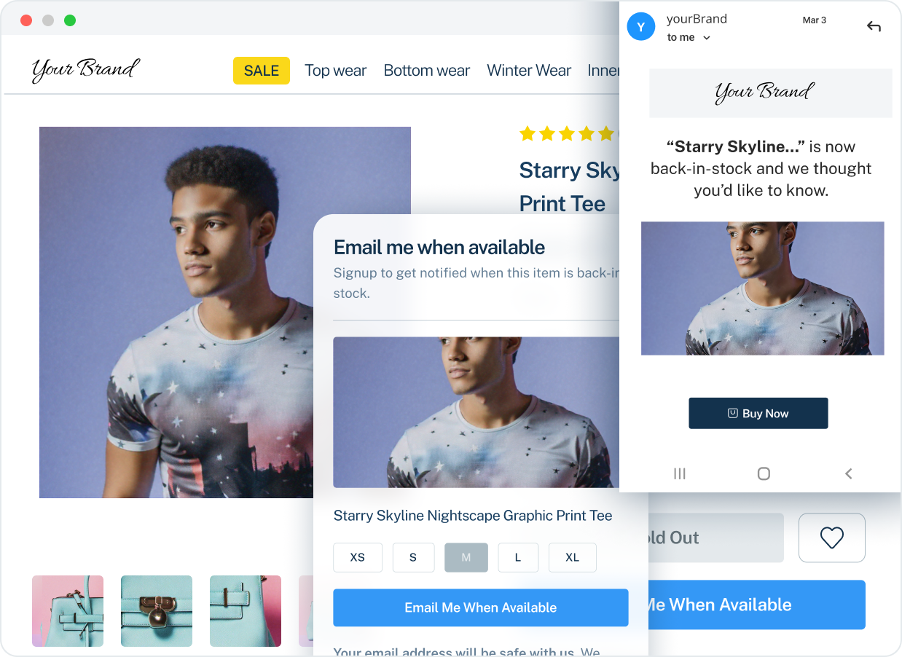Choose size S option
This screenshot has height=657, width=902.
tap(413, 557)
